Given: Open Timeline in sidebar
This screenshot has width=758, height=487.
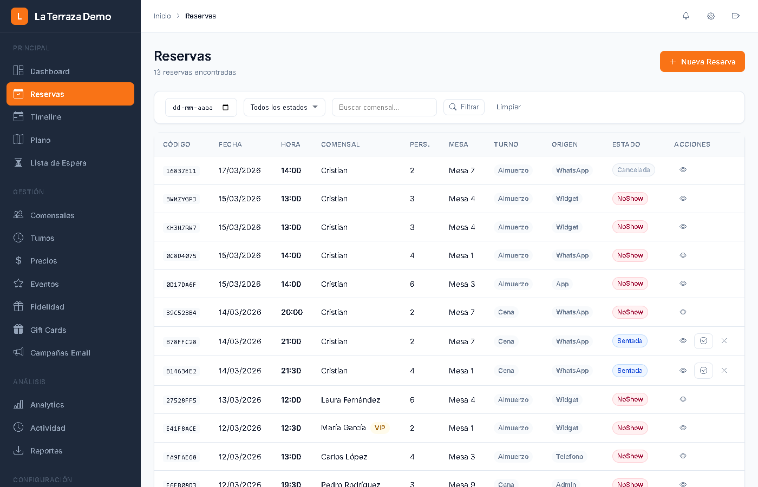Looking at the screenshot, I should point(70,117).
